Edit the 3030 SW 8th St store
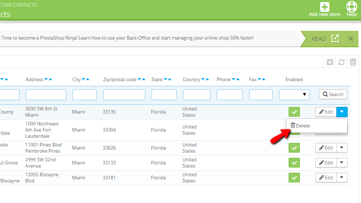 point(326,112)
